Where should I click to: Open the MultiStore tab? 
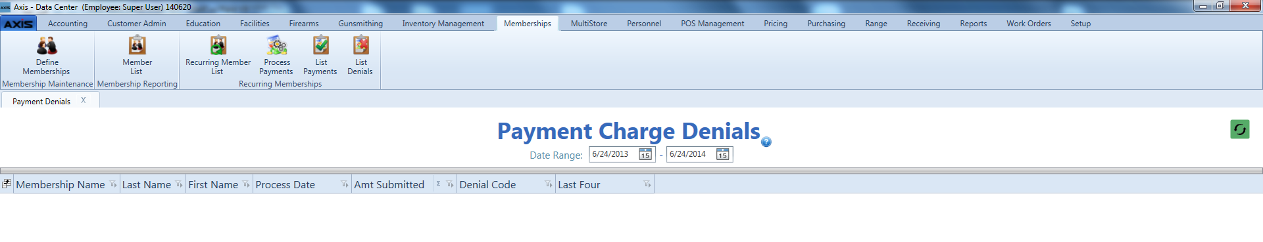click(589, 24)
